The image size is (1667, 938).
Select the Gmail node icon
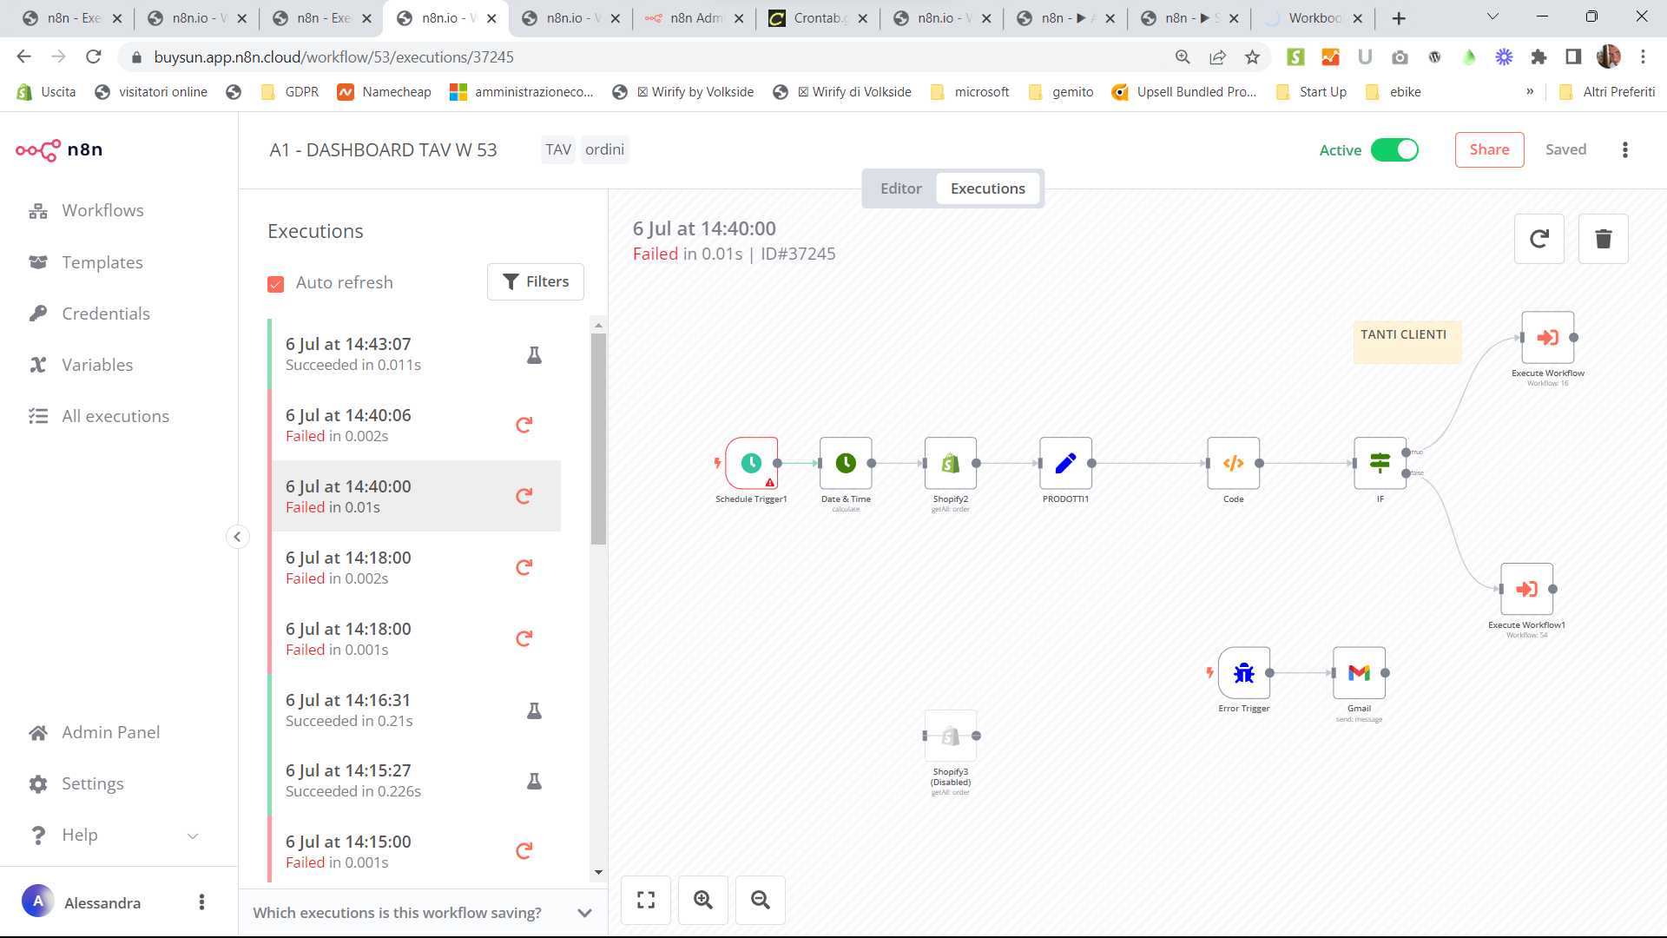[1359, 673]
